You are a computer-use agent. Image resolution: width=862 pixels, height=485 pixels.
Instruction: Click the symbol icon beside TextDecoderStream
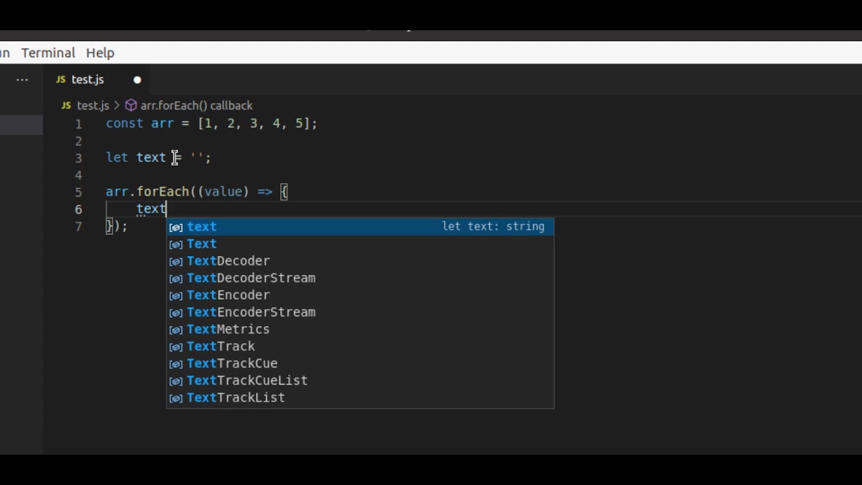coord(176,278)
